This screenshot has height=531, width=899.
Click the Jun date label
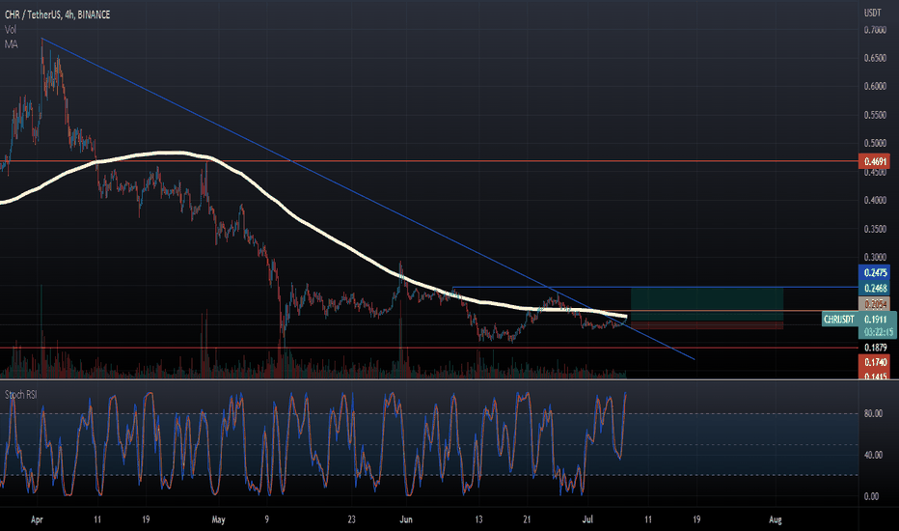406,519
